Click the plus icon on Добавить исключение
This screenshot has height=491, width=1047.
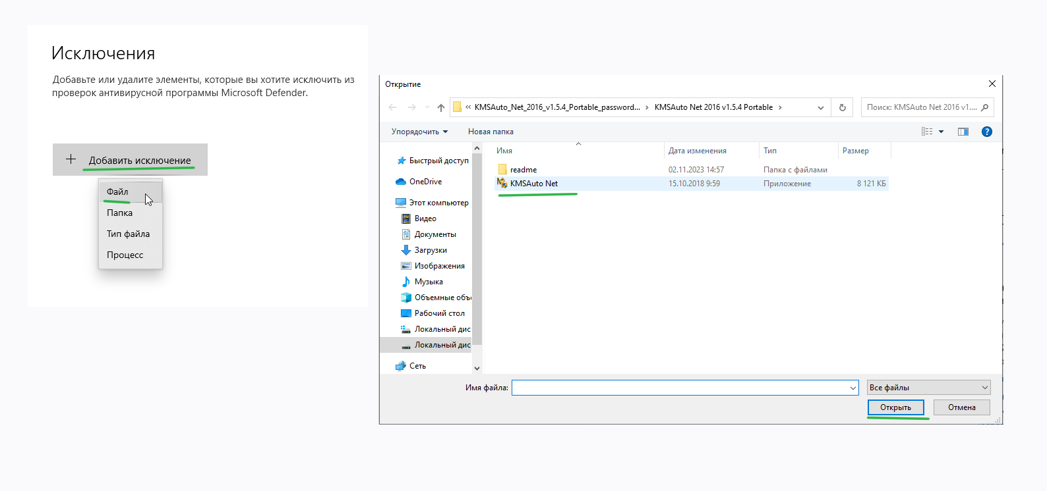[x=71, y=159]
